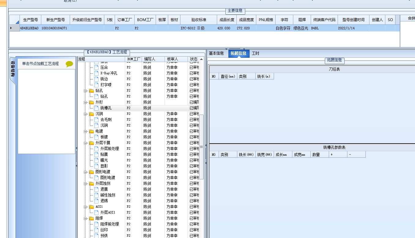The width and height of the screenshot is (415, 238).
Task: Click the document icon beside 显影
Action: (96, 166)
